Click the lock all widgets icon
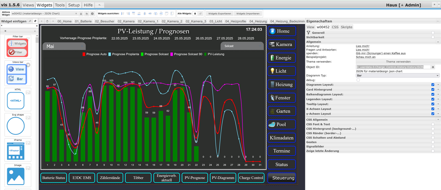441x190 pixels. [x=195, y=14]
